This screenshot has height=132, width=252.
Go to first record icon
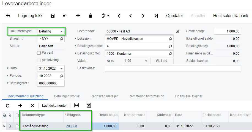(118, 16)
